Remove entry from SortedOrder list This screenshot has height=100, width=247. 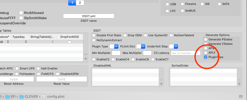(x=239, y=80)
